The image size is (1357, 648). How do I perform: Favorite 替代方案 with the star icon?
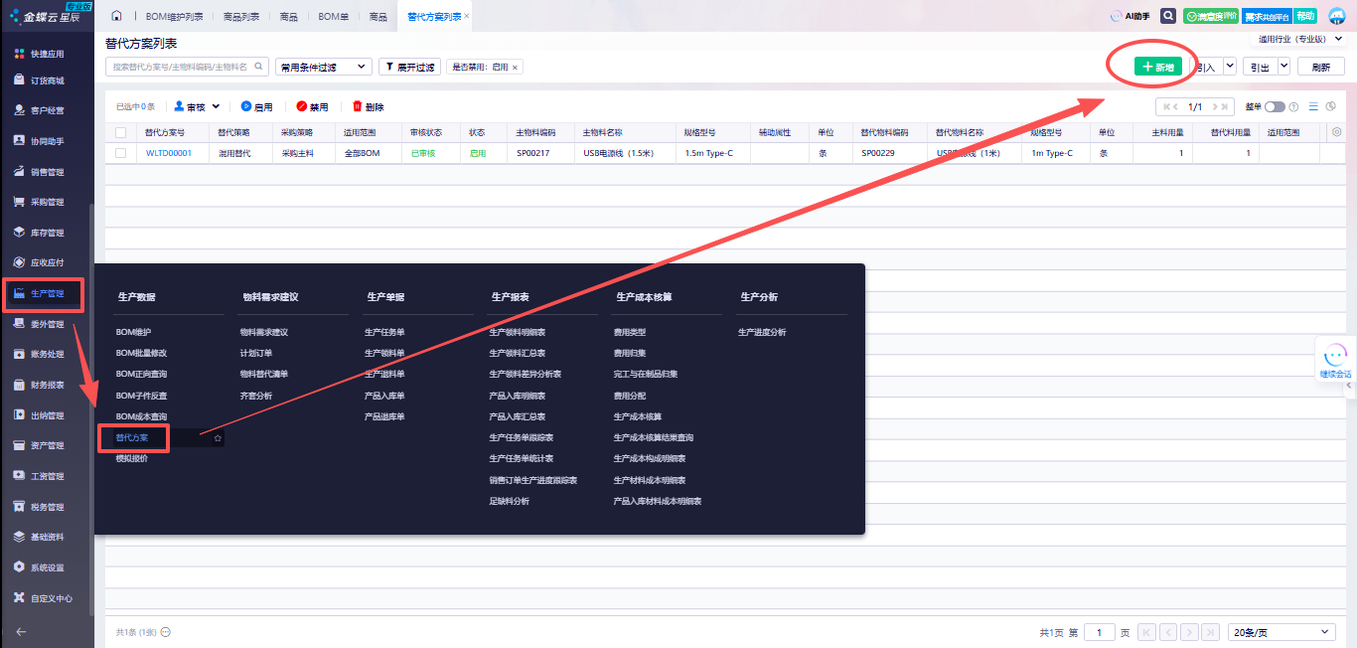pos(218,437)
